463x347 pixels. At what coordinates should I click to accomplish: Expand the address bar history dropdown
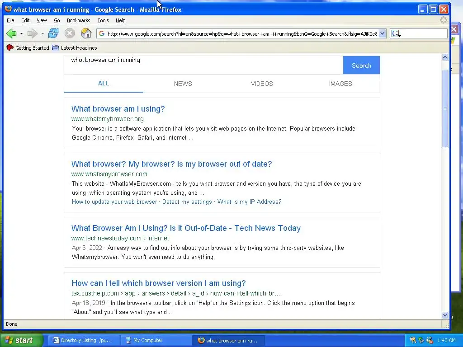pyautogui.click(x=383, y=33)
